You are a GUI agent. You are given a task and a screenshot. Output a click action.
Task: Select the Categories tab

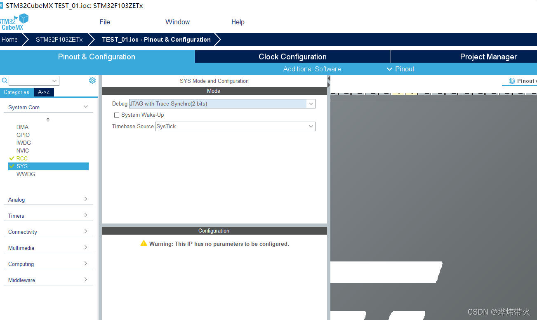point(16,92)
